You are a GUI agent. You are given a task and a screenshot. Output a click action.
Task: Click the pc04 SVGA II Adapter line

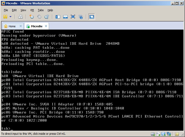57,104
